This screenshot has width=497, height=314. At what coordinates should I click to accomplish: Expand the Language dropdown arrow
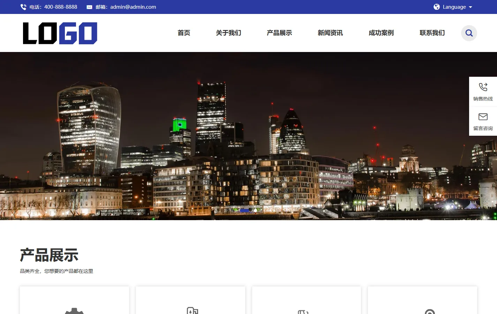(470, 7)
